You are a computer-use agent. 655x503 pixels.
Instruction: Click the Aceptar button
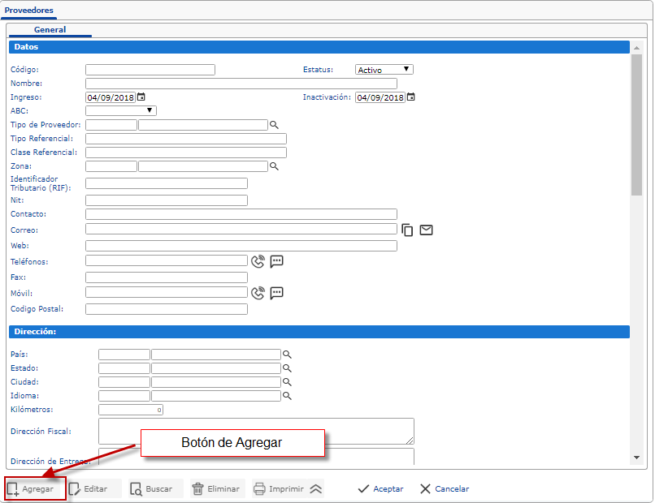click(x=380, y=488)
